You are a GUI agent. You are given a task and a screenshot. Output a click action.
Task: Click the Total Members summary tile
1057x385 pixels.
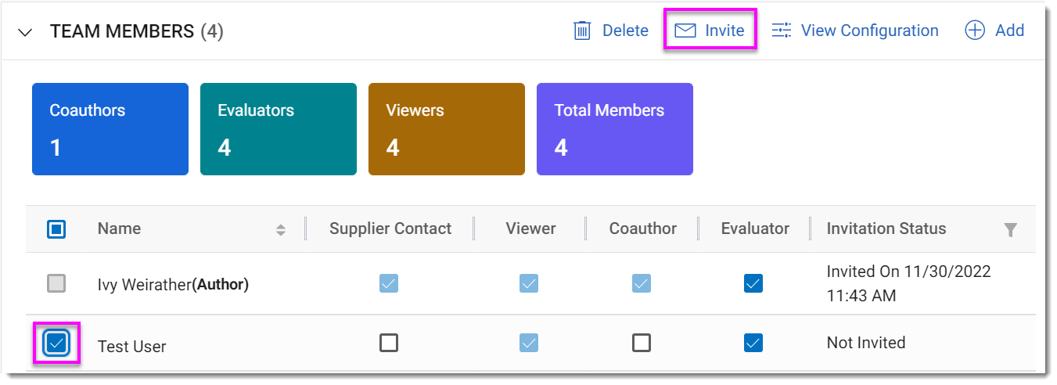pos(614,129)
